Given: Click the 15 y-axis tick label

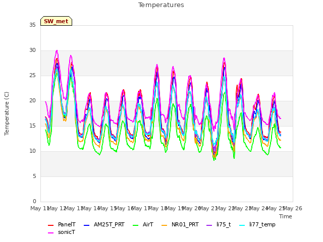Looking at the screenshot, I should (32, 126).
